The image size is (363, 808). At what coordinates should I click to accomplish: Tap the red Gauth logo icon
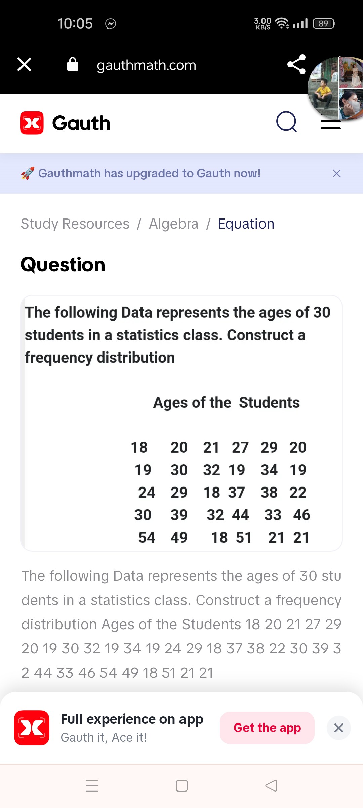click(x=32, y=123)
